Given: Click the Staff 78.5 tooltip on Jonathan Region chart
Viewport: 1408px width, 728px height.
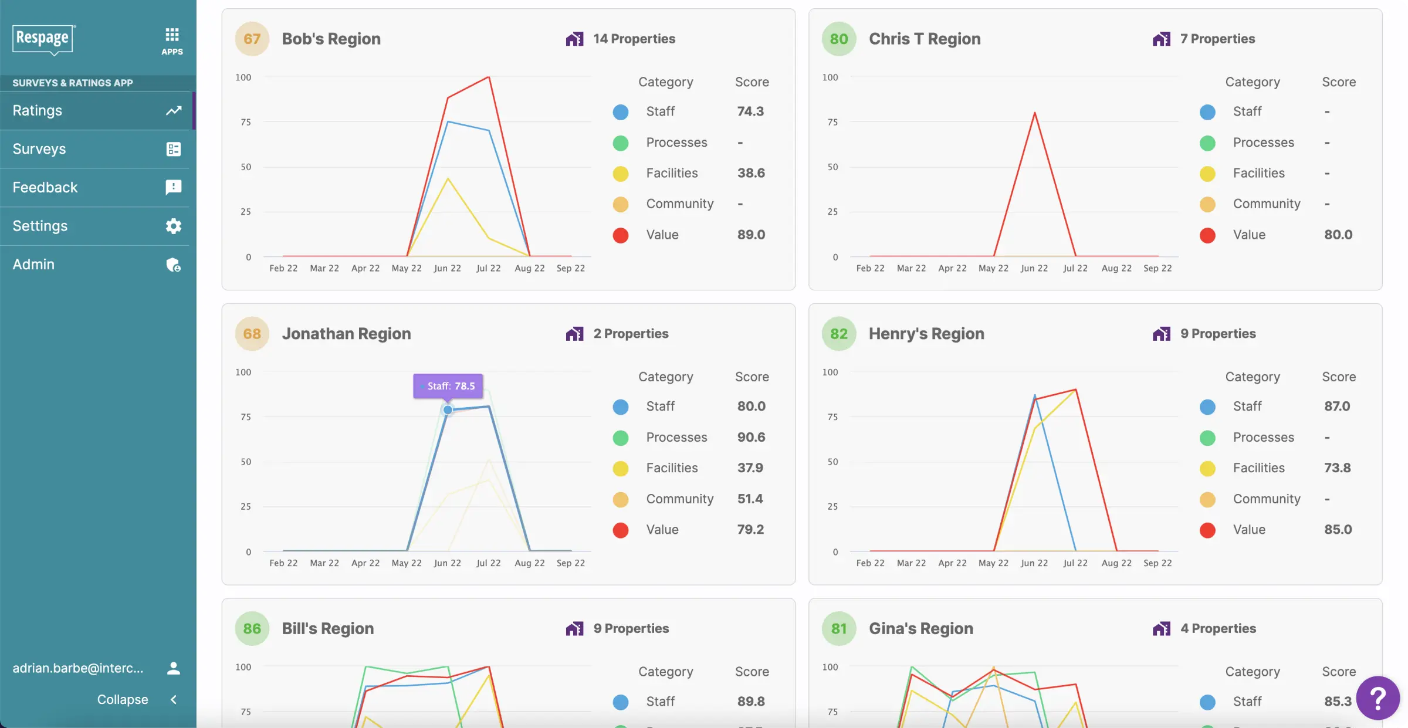Looking at the screenshot, I should coord(448,386).
